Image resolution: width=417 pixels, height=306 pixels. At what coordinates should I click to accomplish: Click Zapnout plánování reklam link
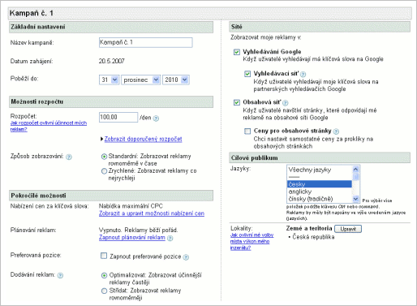coord(132,238)
